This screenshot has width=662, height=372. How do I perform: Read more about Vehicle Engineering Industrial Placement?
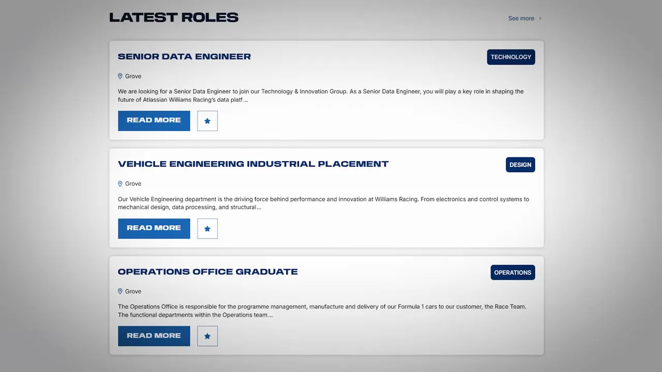154,228
